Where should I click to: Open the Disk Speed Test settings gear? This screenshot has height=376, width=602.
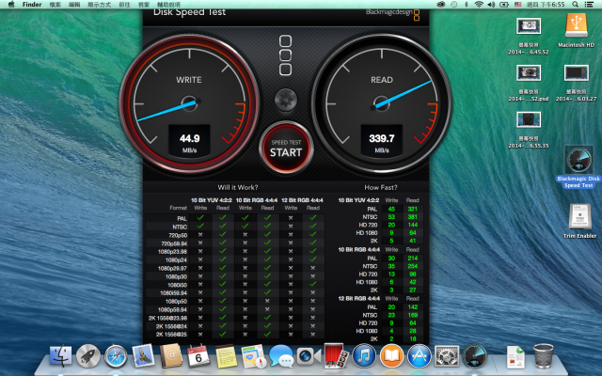(x=286, y=100)
